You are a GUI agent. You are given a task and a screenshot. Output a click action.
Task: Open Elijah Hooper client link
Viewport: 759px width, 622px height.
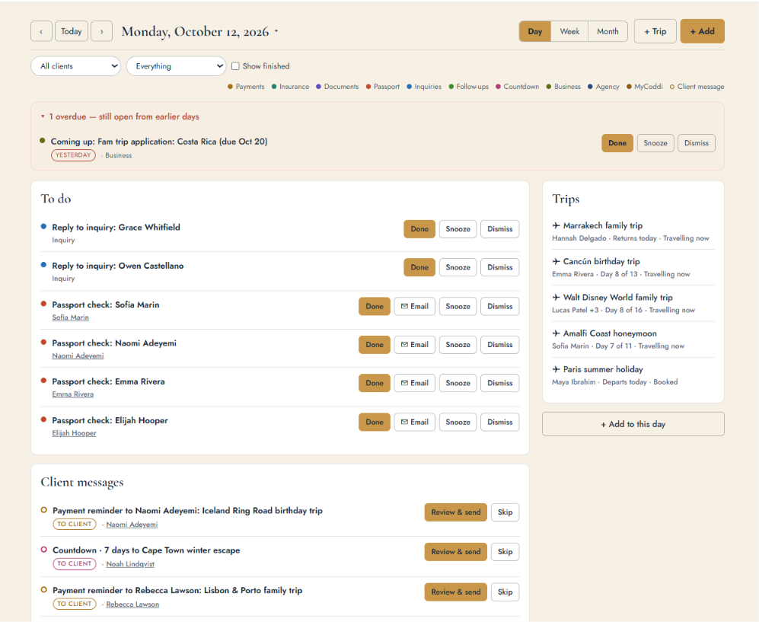coord(74,433)
